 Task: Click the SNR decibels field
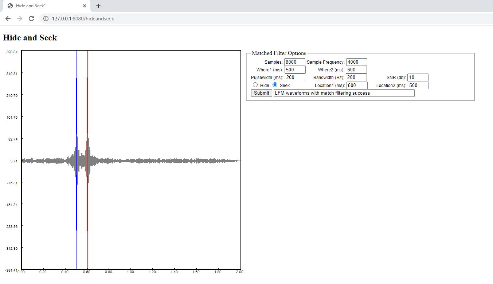[418, 77]
